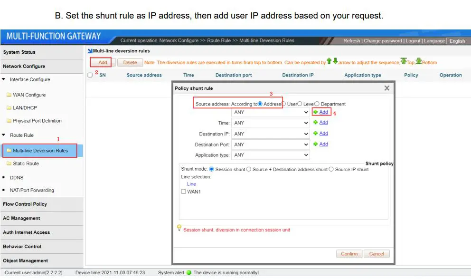Click the lightbulb hint icon in dialog
This screenshot has height=279, width=471.
(x=179, y=228)
